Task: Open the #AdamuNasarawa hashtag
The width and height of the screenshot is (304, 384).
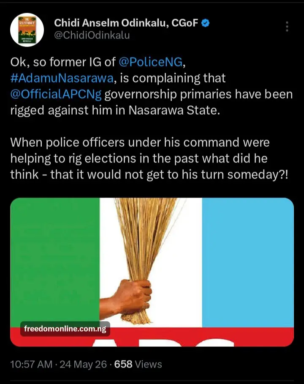Action: [62, 78]
